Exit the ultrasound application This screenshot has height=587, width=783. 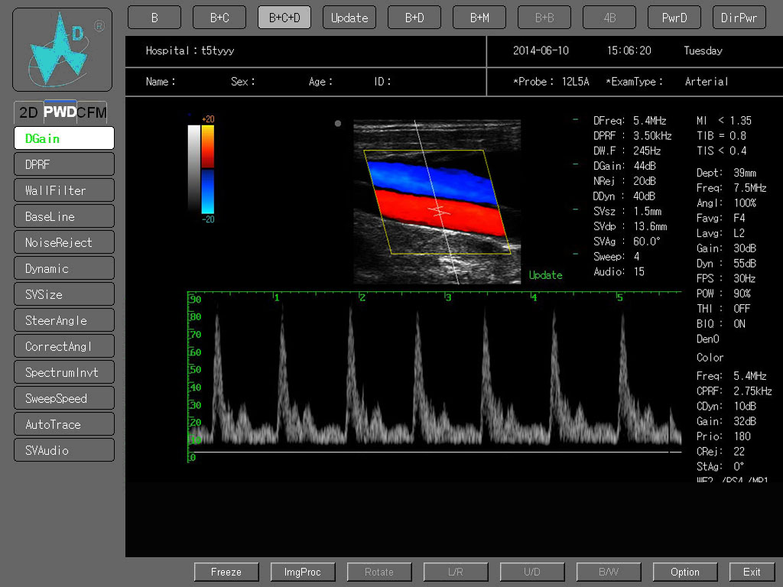pos(752,572)
